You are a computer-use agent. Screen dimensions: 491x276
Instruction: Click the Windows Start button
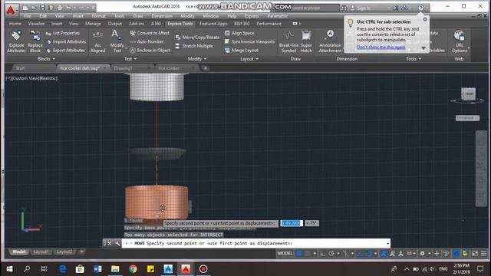9,269
